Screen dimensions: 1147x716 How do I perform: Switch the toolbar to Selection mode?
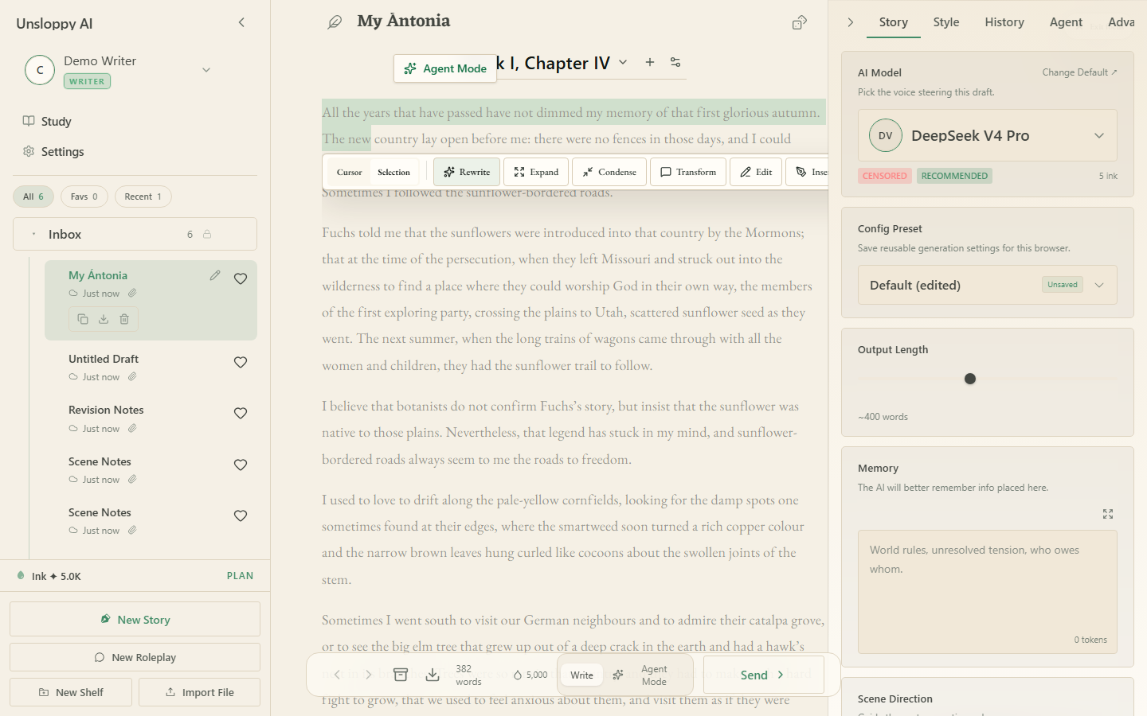[393, 172]
